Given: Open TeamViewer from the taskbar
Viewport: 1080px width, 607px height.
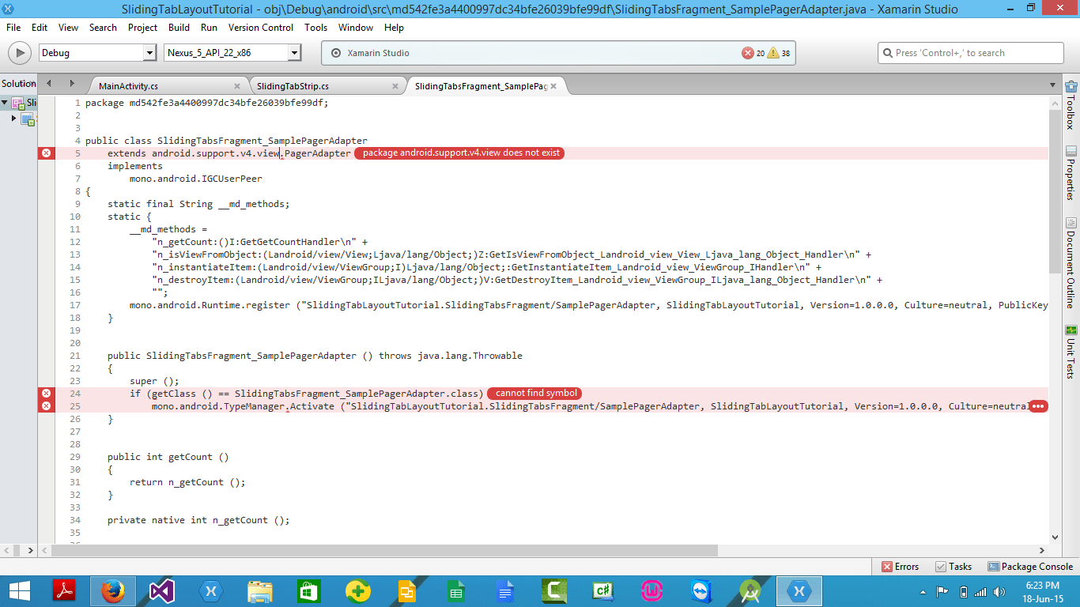Looking at the screenshot, I should [701, 591].
